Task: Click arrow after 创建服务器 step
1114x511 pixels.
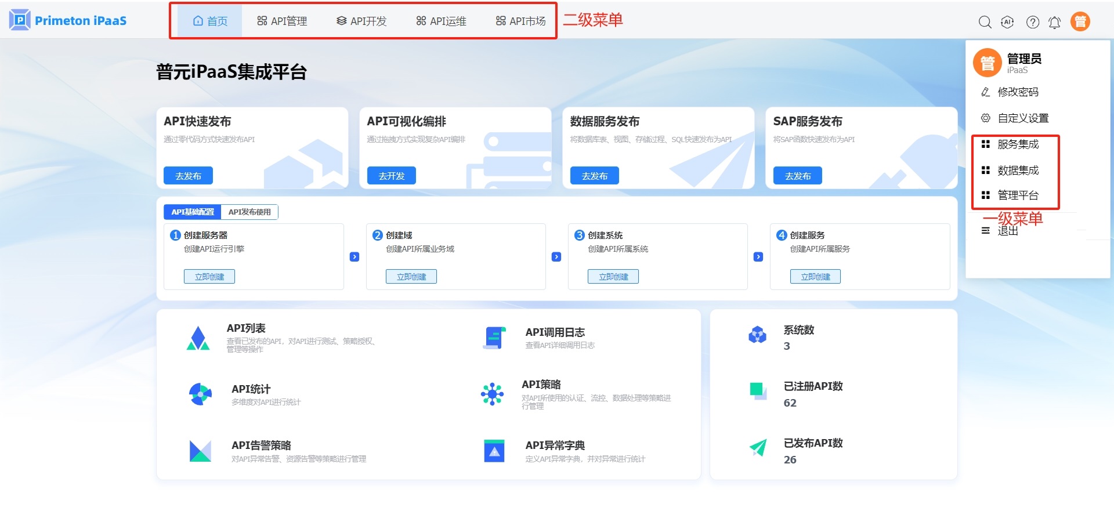Action: [x=355, y=257]
